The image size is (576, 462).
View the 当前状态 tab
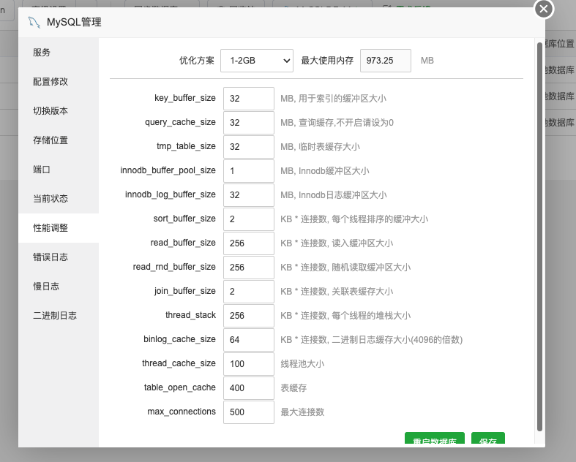(x=59, y=199)
